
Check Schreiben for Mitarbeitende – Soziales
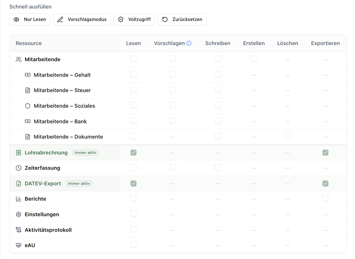[x=218, y=105]
